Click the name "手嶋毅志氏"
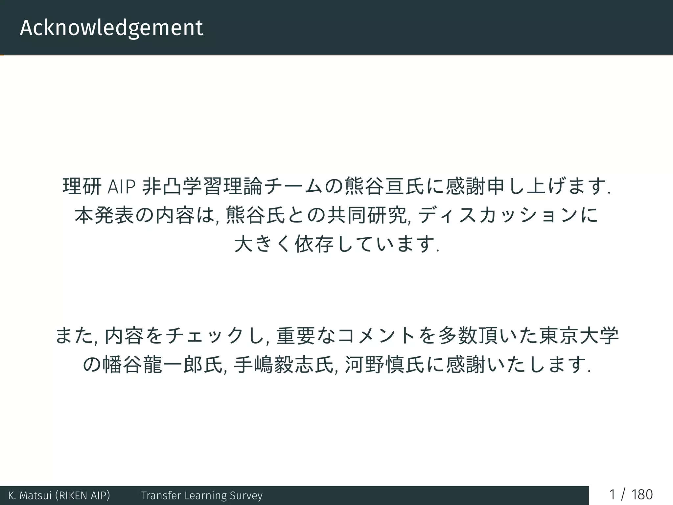Screen dimensions: 673x505 click(284, 365)
